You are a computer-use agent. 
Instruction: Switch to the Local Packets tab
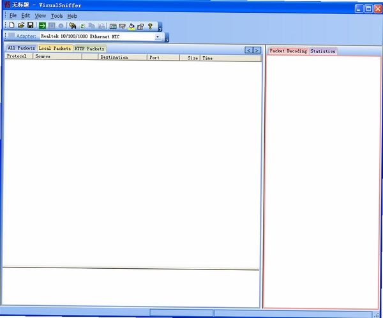[55, 48]
